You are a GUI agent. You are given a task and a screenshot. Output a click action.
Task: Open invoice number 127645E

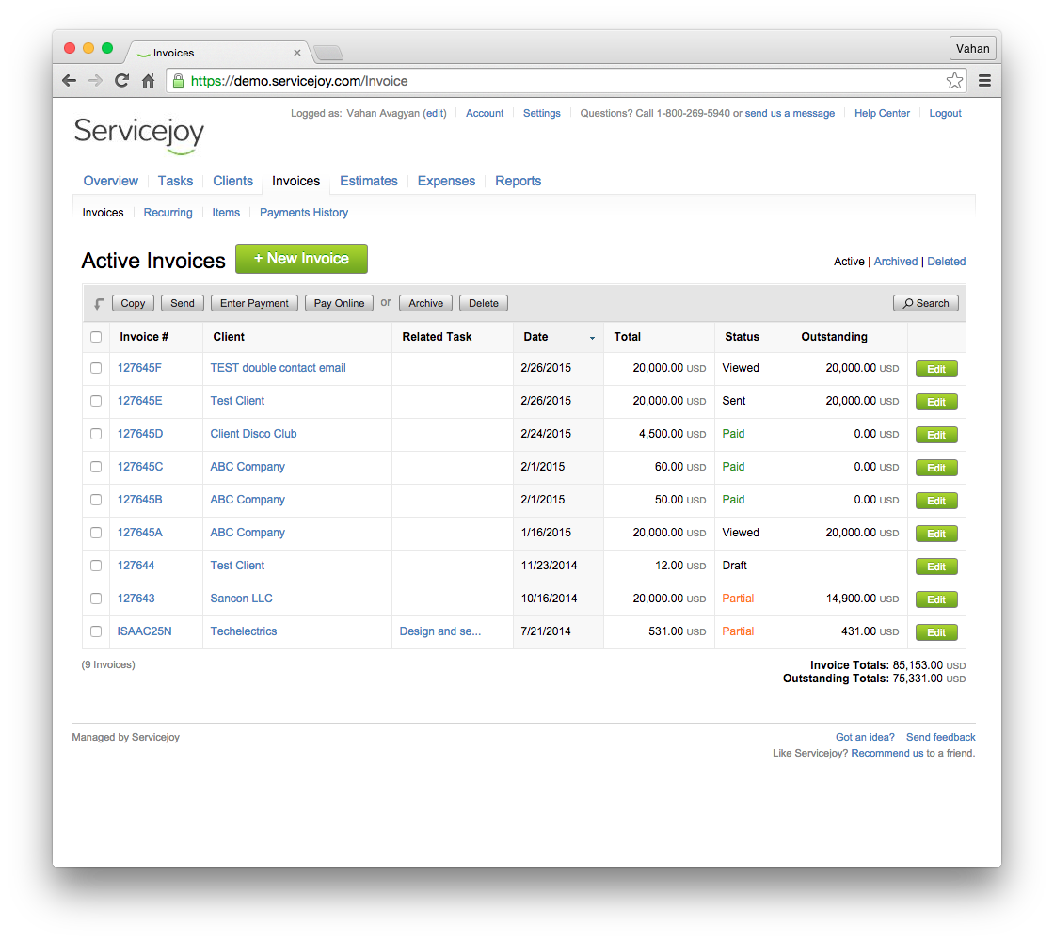tap(140, 401)
